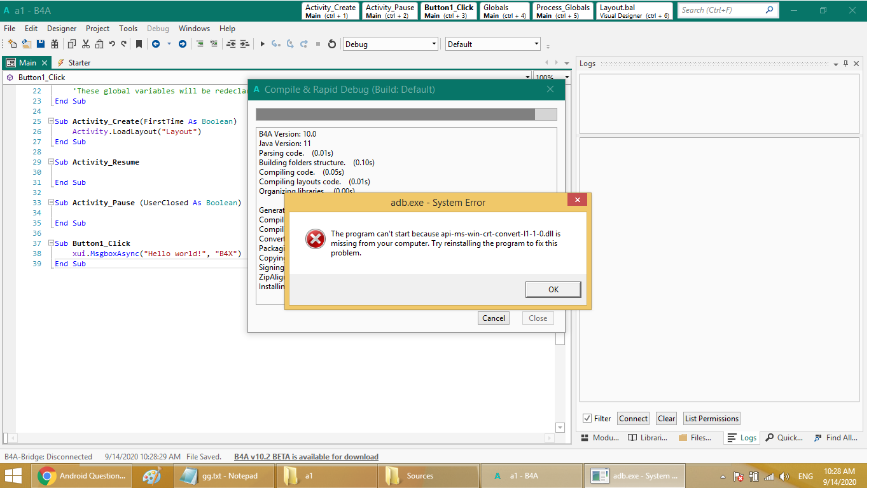The width and height of the screenshot is (869, 488).
Task: Save the project with the floppy disk icon
Action: coord(41,44)
